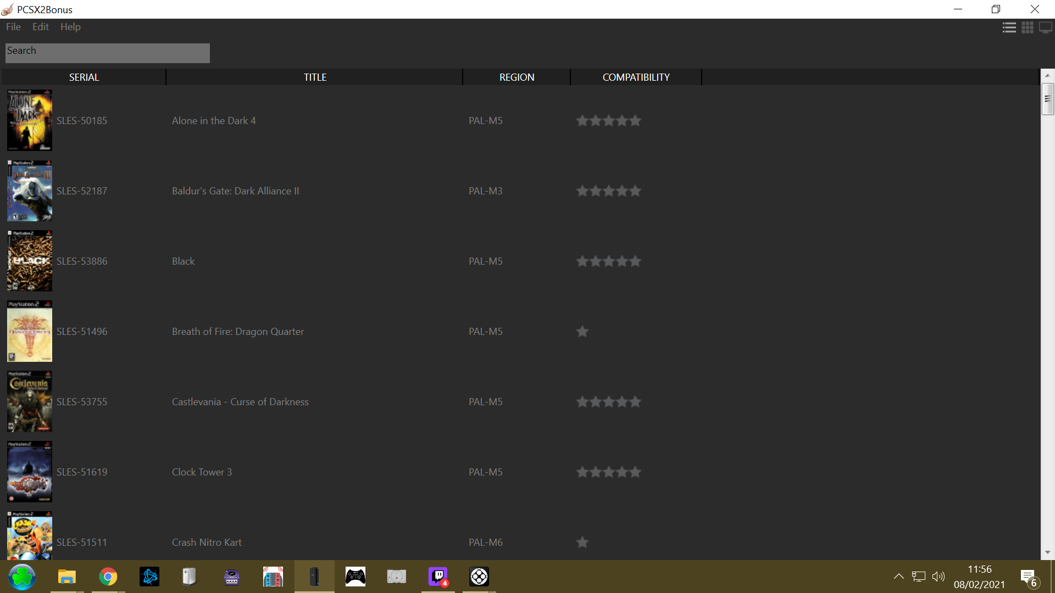Switch to list view layout

pos(1009,27)
